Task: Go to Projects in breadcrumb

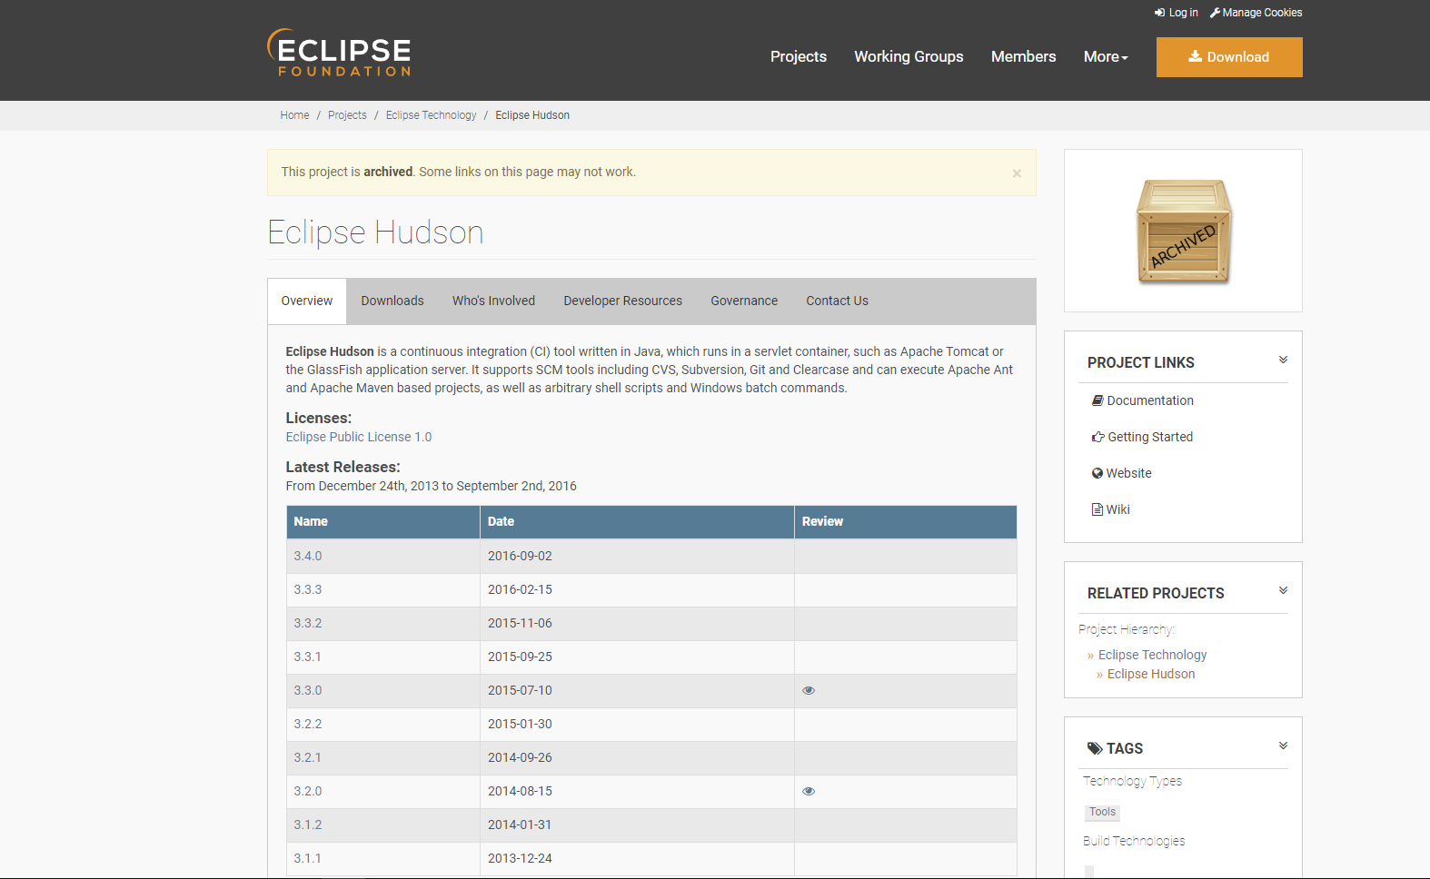Action: point(347,115)
